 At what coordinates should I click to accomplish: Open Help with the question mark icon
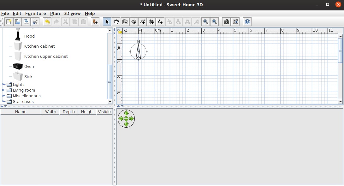pyautogui.click(x=247, y=22)
